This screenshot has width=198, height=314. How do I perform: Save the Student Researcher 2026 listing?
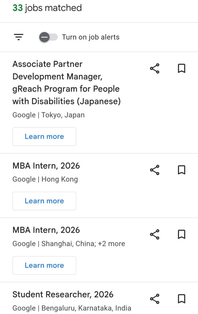182,298
